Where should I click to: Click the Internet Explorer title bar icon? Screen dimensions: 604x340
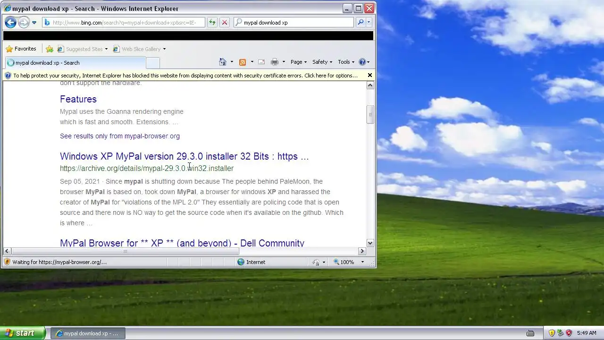coord(8,8)
